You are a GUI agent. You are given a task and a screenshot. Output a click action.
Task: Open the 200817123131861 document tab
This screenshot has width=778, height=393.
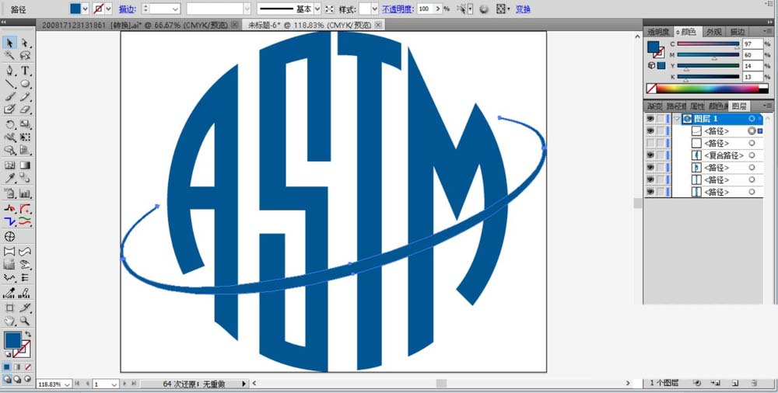point(135,25)
